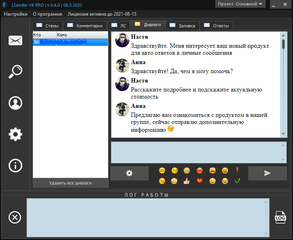Send the message with the arrow button
Image resolution: width=293 pixels, height=240 pixels.
[267, 173]
